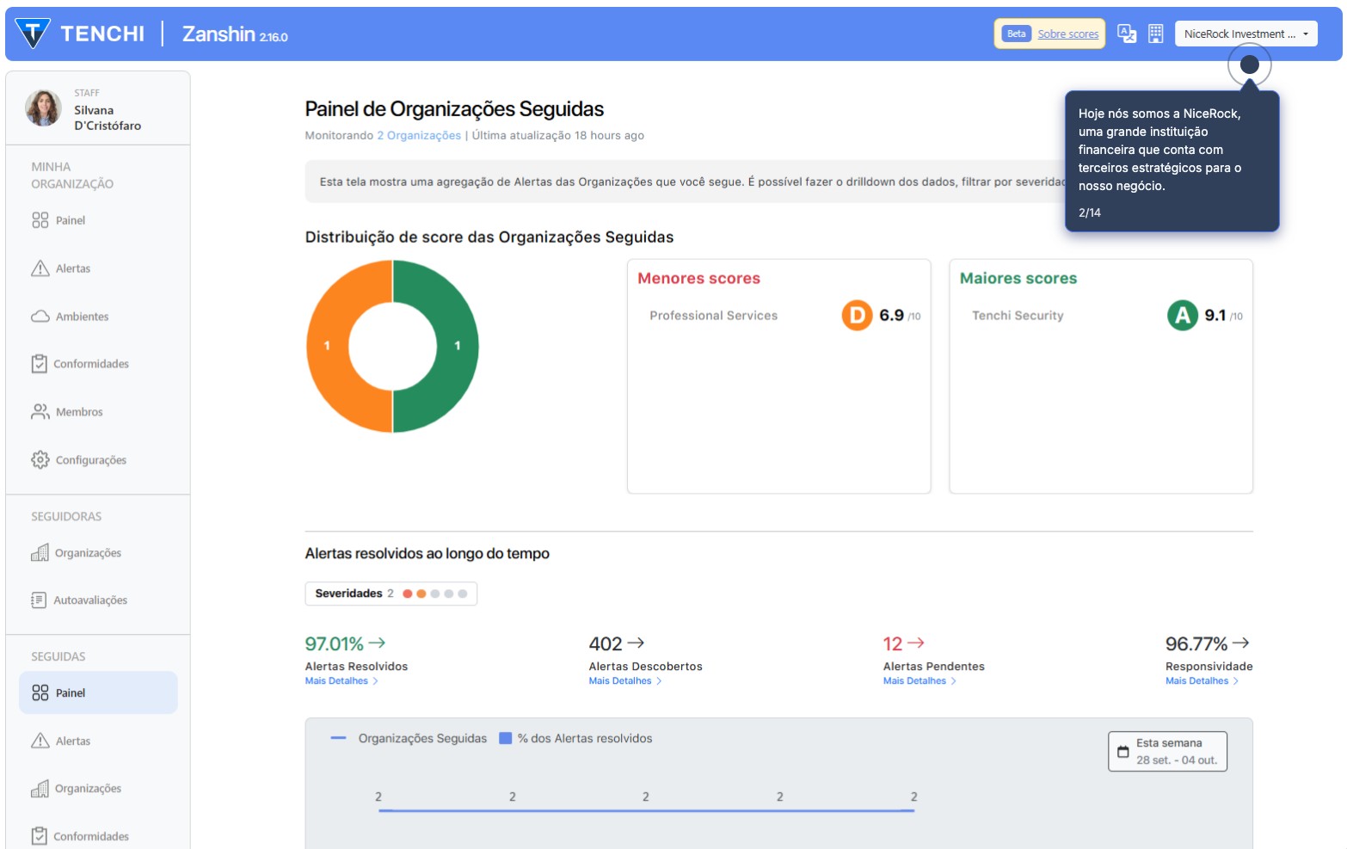The image size is (1347, 849).
Task: Click the arrow next to 96.77%
Action: (x=1241, y=643)
